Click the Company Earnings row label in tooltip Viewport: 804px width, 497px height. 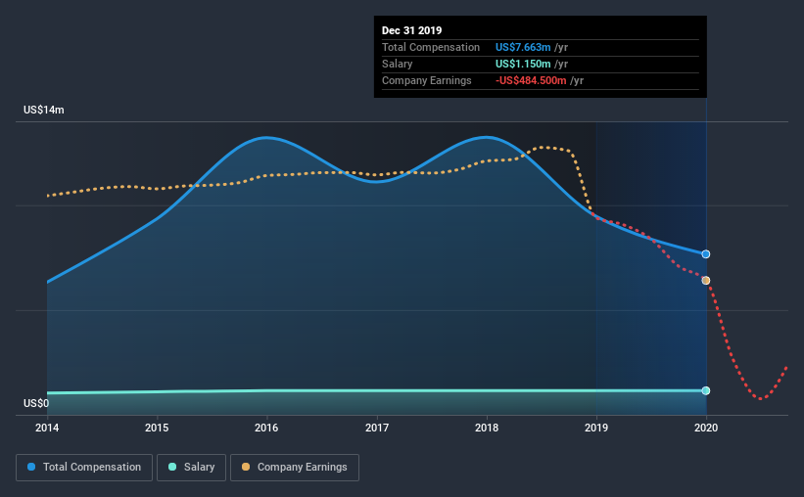pyautogui.click(x=427, y=80)
